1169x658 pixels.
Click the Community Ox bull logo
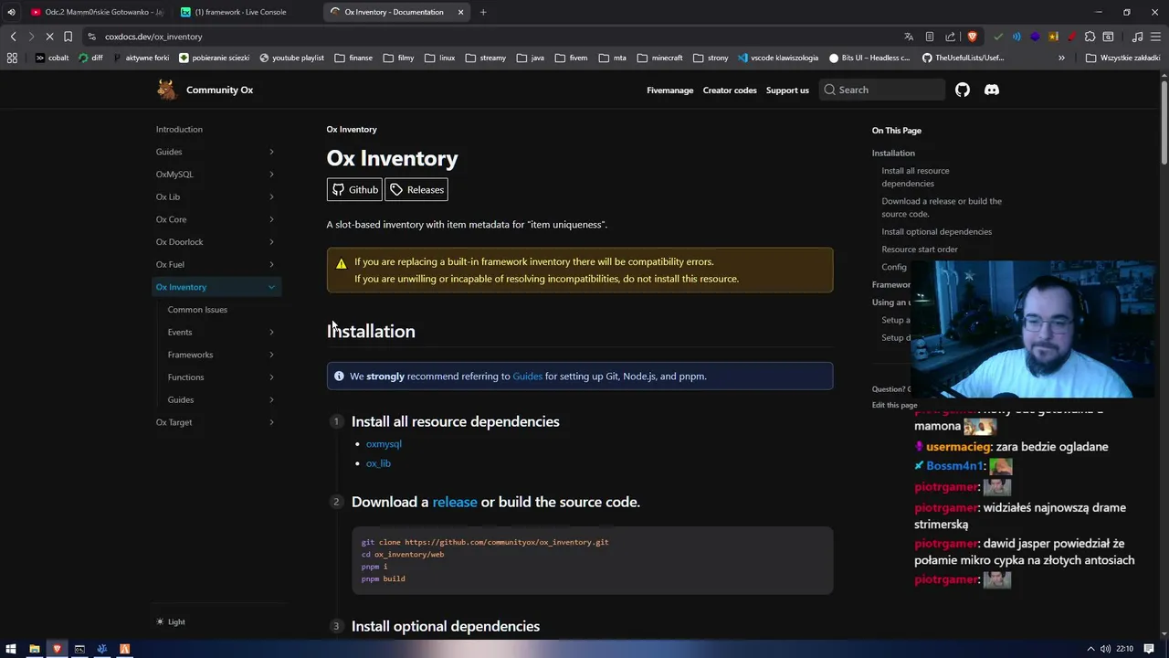click(166, 90)
